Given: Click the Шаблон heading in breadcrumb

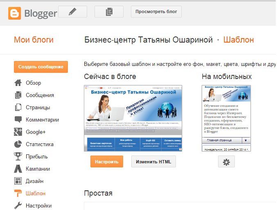Looking at the screenshot, I should coord(239,40).
